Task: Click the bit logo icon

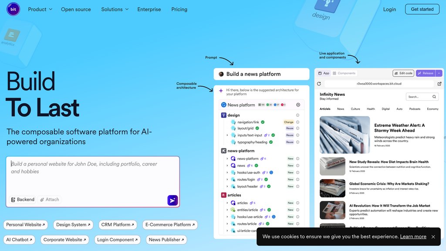Action: [x=13, y=9]
